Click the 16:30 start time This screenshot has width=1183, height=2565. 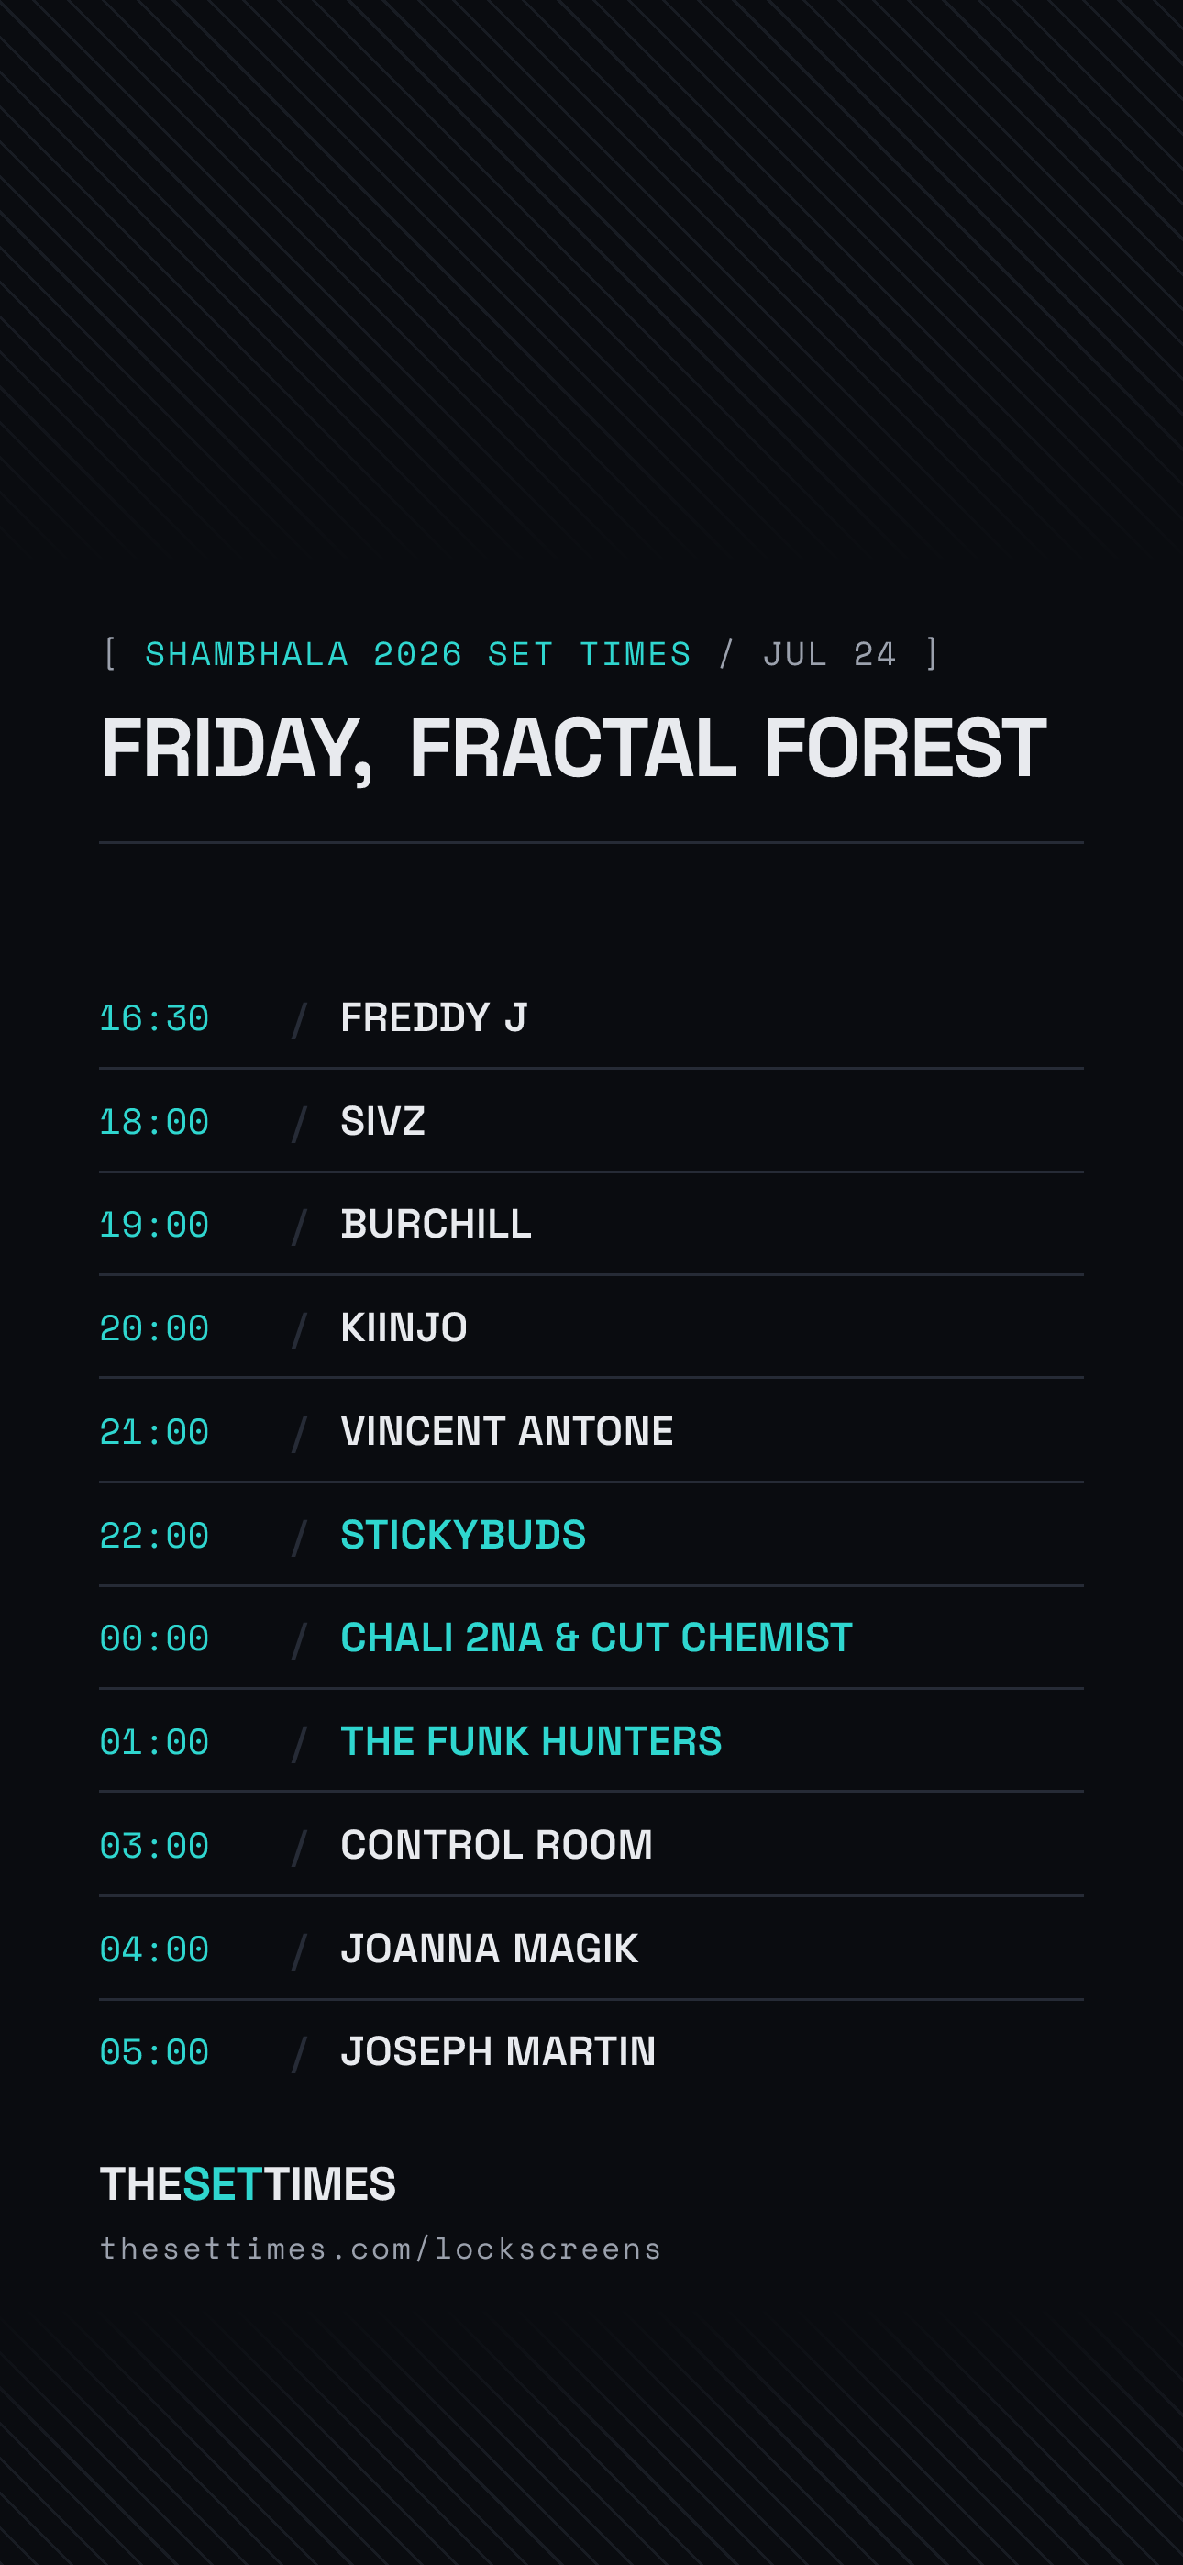(x=154, y=1018)
